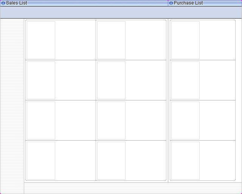Collapse the Purchase List panel using its round icon
This screenshot has width=242, height=194.
point(171,3)
